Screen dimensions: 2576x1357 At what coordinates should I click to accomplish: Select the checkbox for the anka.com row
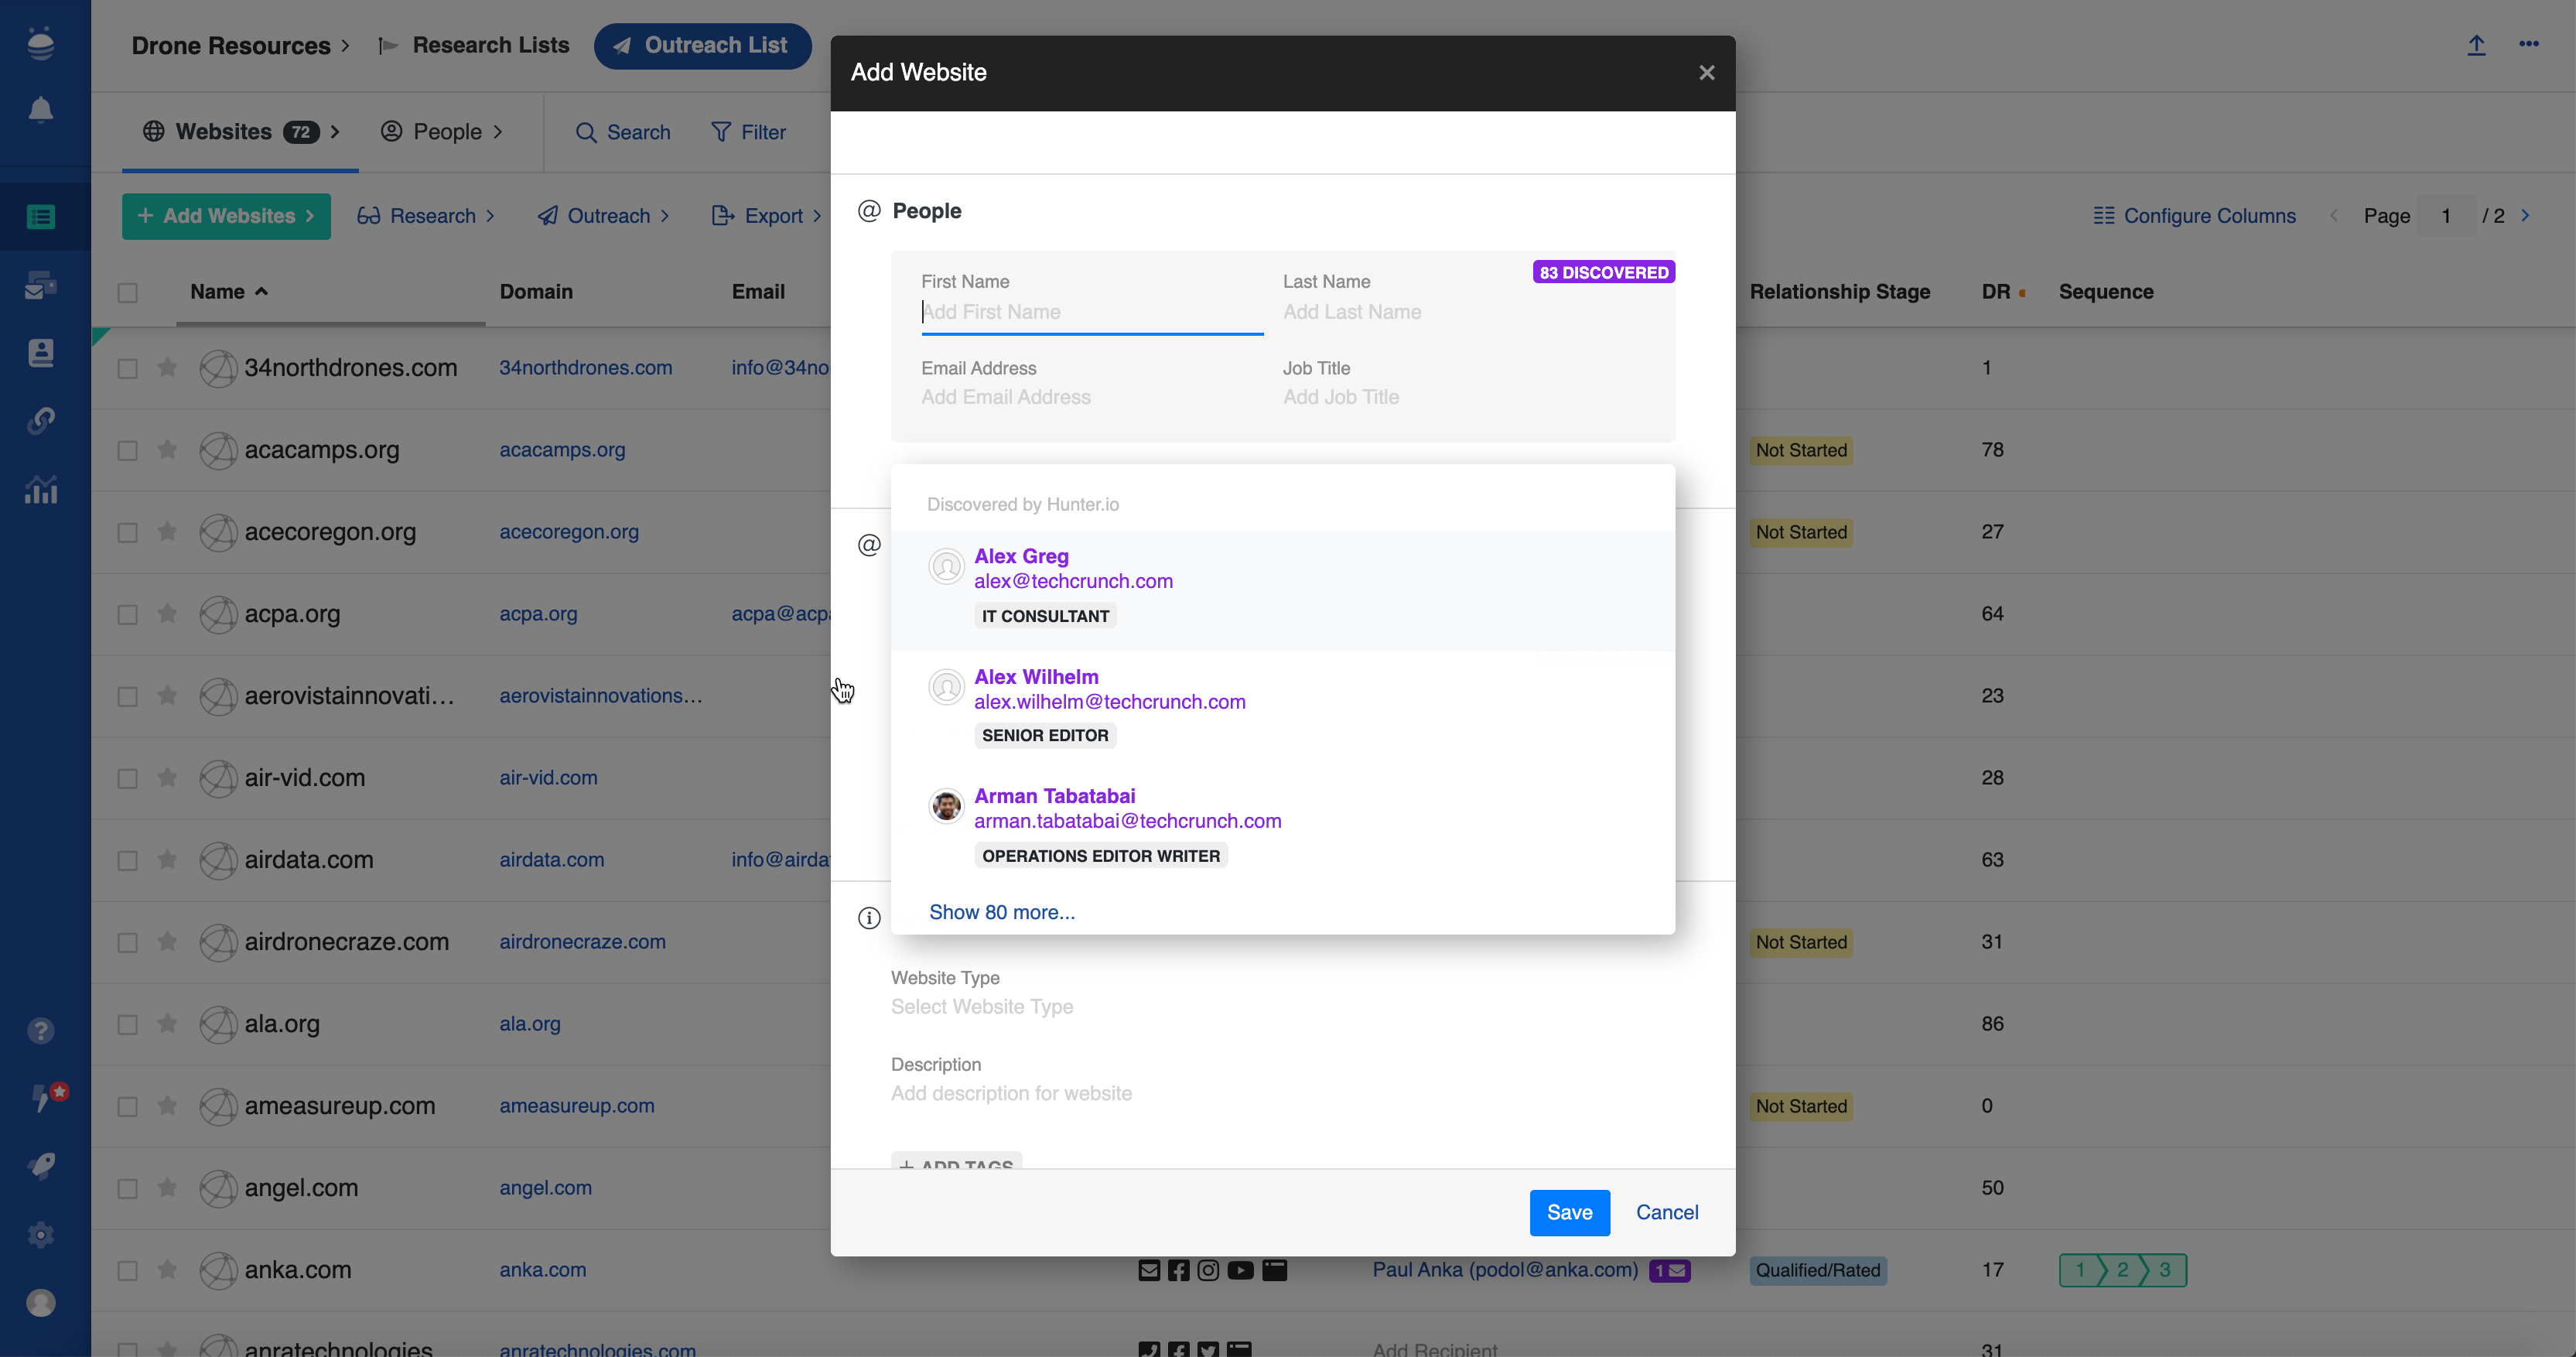127,1270
